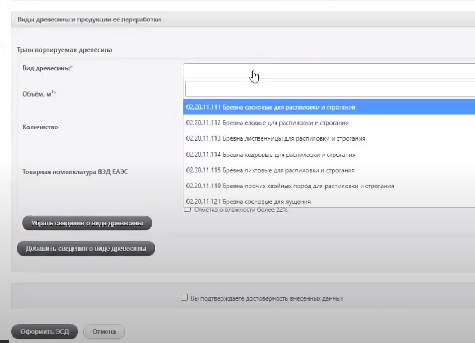
Task: Click Добавить сведения о виде древесины button
Action: [x=86, y=248]
